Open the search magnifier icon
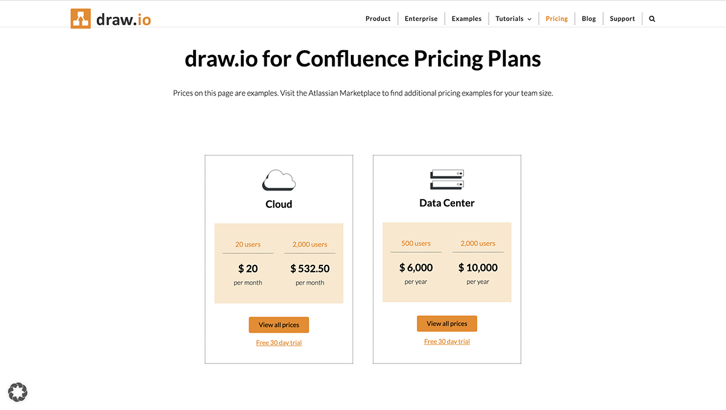 click(652, 19)
